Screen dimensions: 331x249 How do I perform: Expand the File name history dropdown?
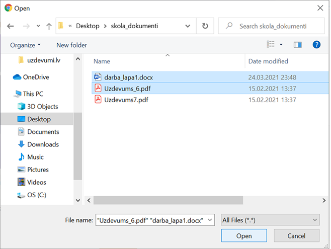click(210, 220)
